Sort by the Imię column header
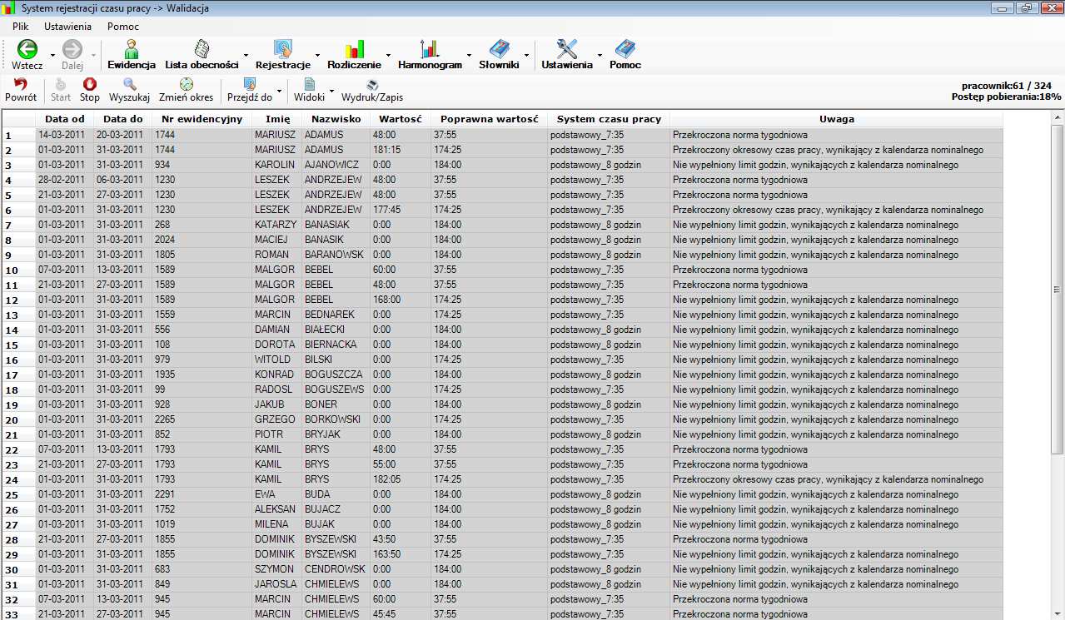This screenshot has height=620, width=1065. [x=277, y=119]
